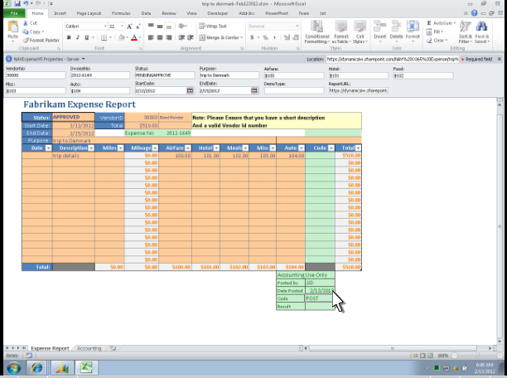Open Sort & Filter menu
The image size is (507, 378).
[465, 31]
